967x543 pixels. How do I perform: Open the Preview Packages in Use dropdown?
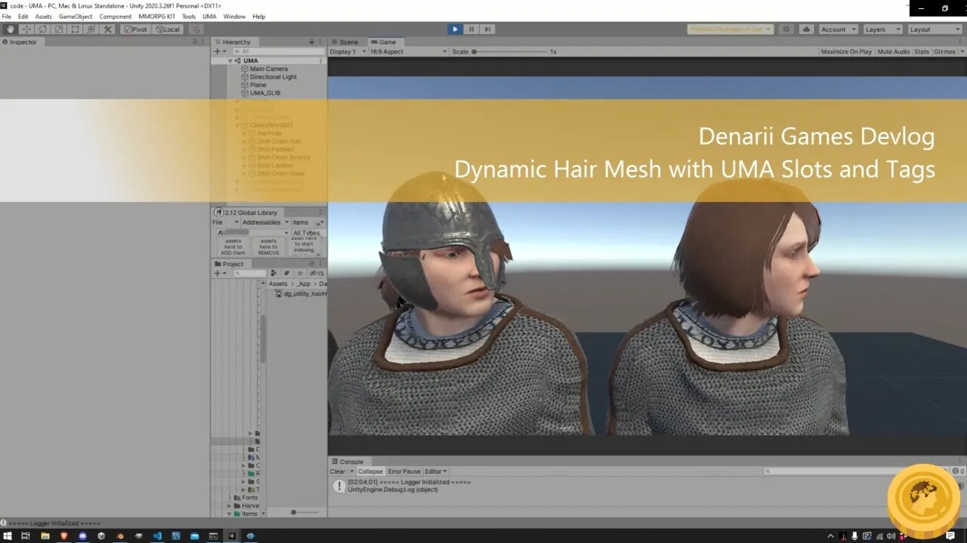click(730, 29)
